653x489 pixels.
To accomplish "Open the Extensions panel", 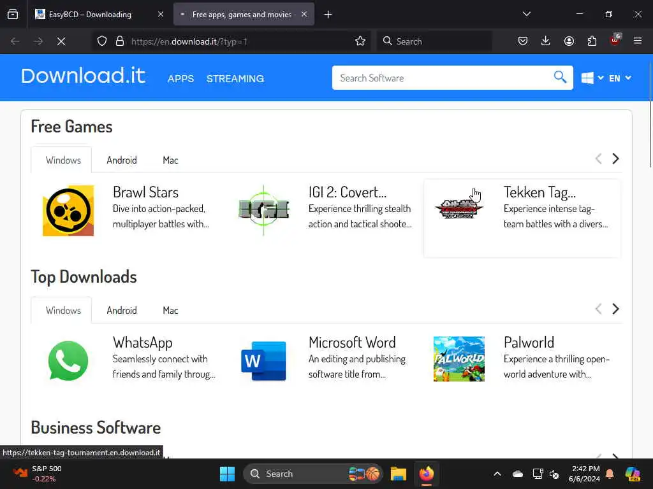I will click(x=592, y=41).
